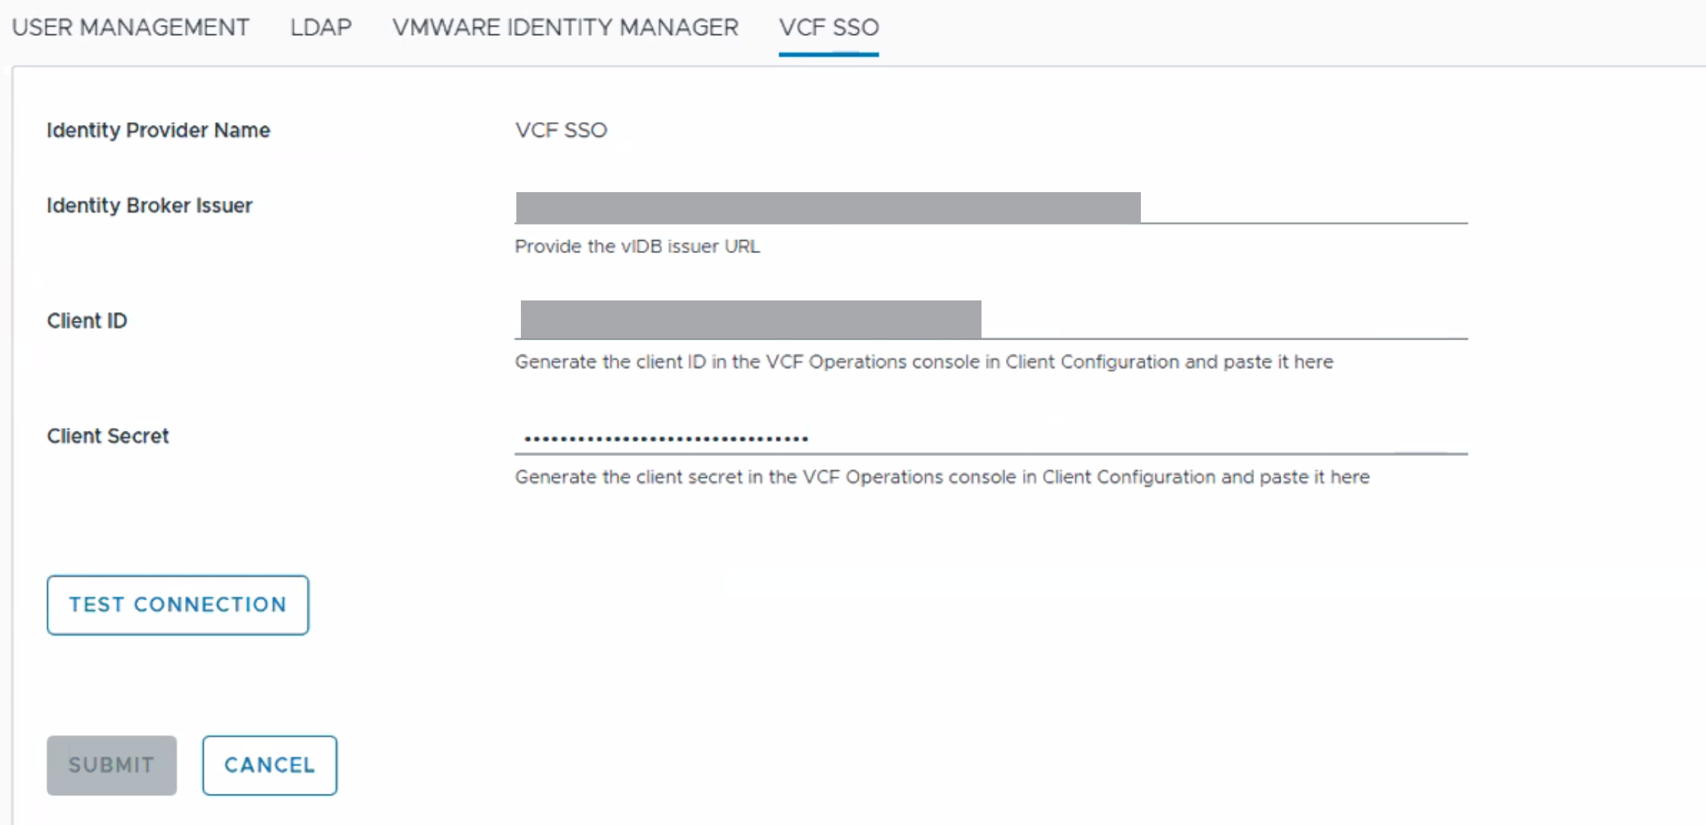
Task: Click into the Client ID text field
Action: (x=1223, y=320)
